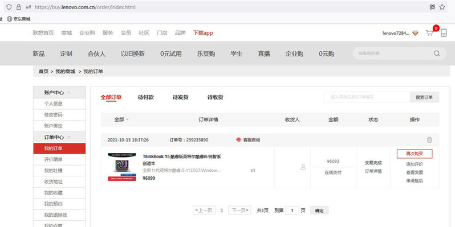The width and height of the screenshot is (455, 227).
Task: Click the 客服咨询 customer service icon
Action: tap(238, 140)
